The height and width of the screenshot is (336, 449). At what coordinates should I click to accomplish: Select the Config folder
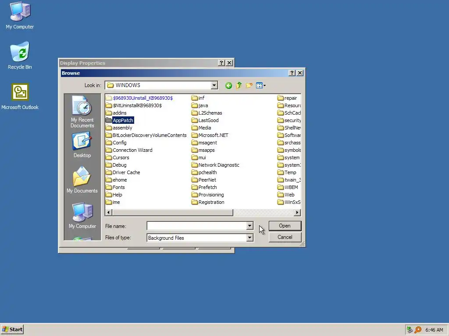116,143
